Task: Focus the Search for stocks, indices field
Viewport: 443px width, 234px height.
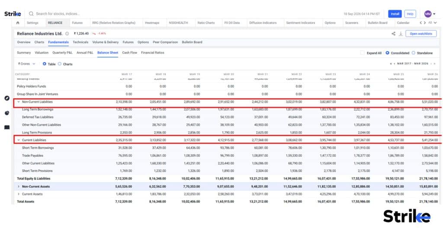Action: pyautogui.click(x=58, y=13)
